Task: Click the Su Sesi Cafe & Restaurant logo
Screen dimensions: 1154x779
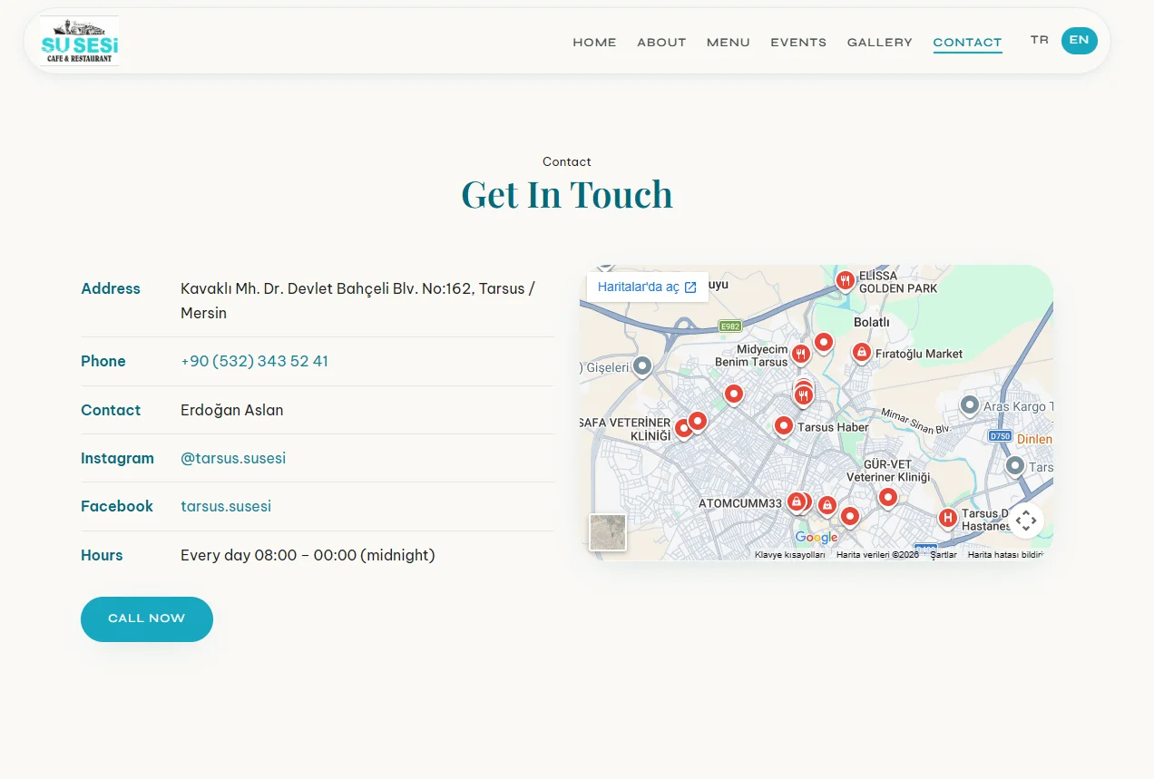Action: tap(80, 41)
